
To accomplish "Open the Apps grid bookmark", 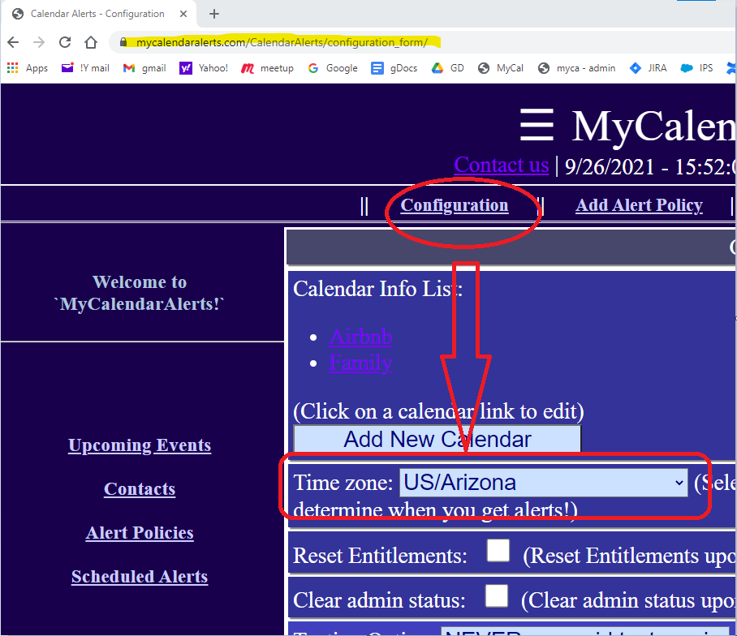I will click(28, 68).
